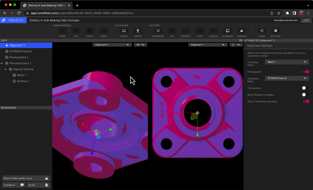This screenshot has height=190, width=313.
Task: Click the Export icon in toolbar
Action: 124,32
